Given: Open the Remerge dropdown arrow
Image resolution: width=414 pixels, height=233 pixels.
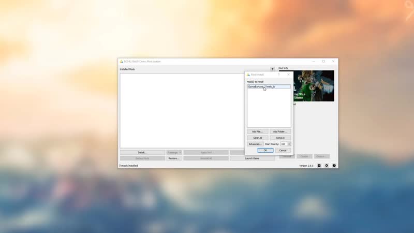Looking at the screenshot, I should pos(180,152).
